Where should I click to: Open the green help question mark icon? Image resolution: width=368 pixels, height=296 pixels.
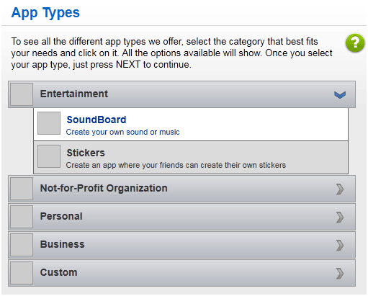[x=355, y=42]
